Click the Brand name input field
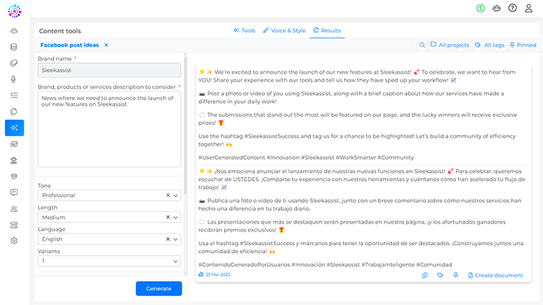The width and height of the screenshot is (543, 305). point(109,70)
